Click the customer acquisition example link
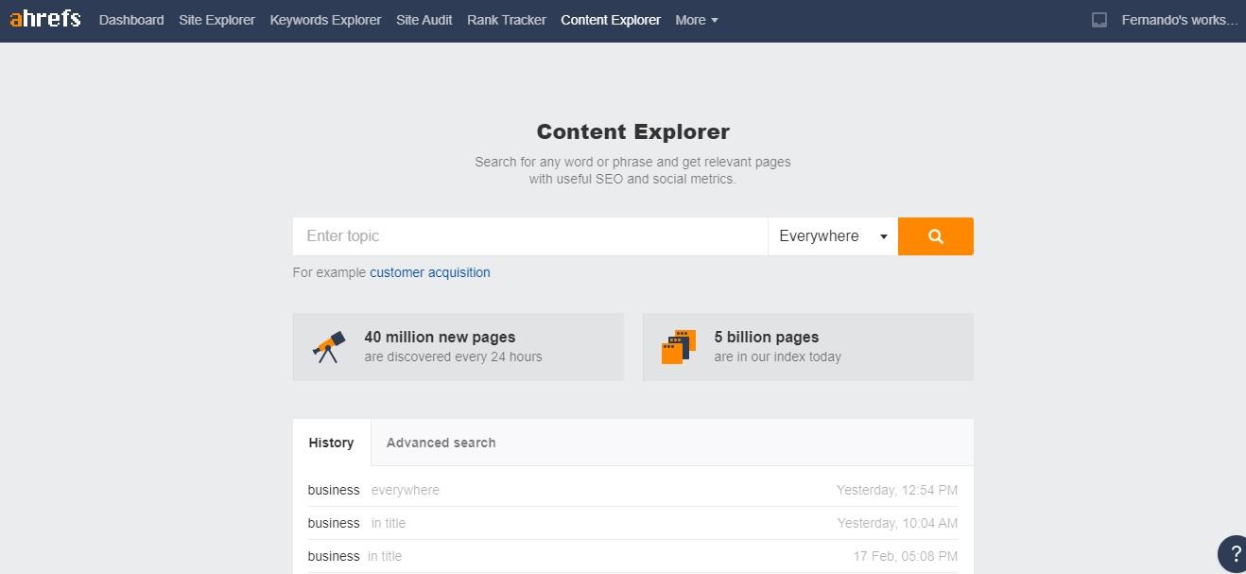 click(430, 272)
